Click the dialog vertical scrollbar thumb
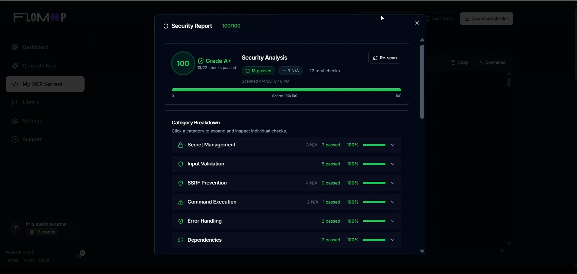The image size is (577, 274). coord(422,82)
